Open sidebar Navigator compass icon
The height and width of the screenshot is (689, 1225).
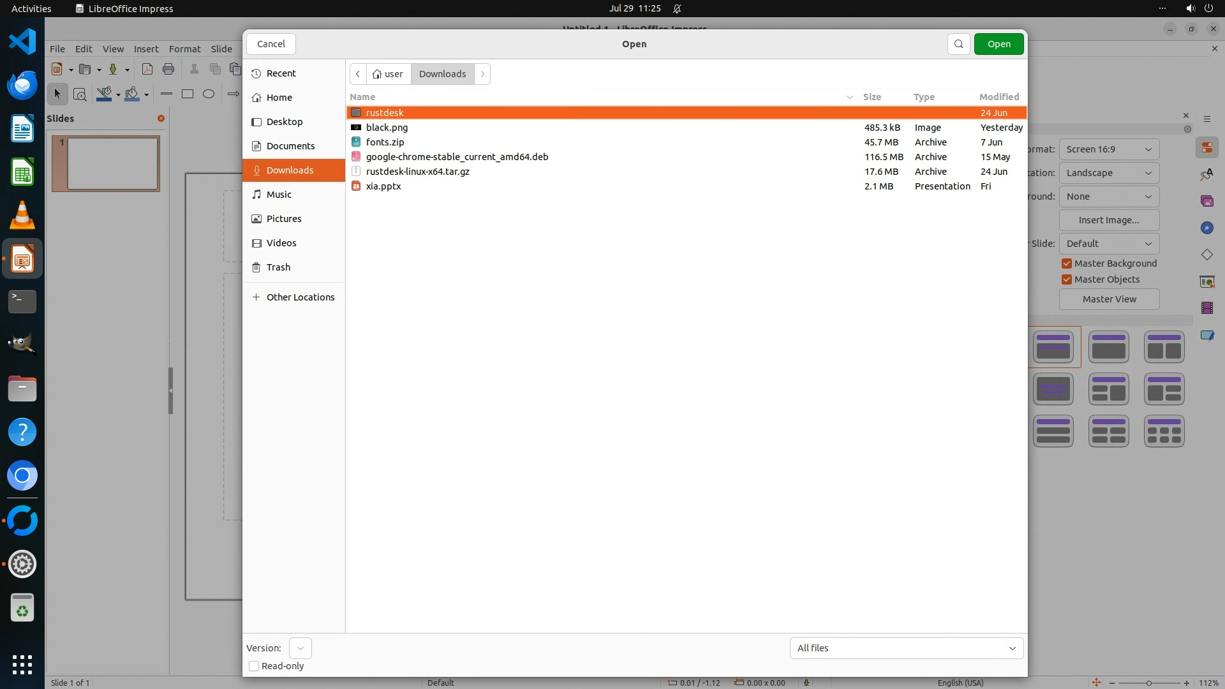point(1206,228)
